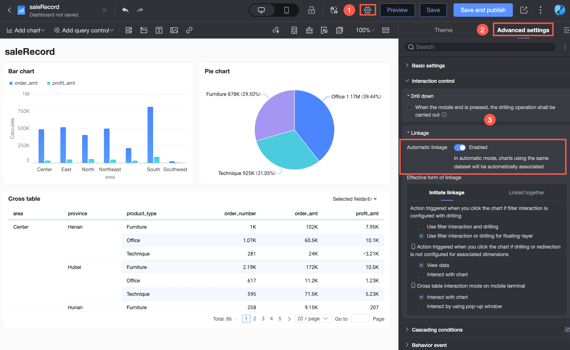Click the lock icon in header

311,10
